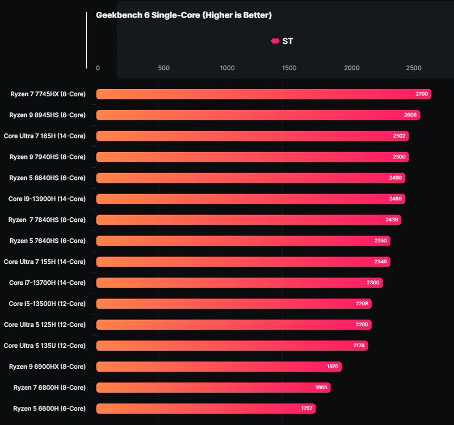This screenshot has width=454, height=425.
Task: Click the 'ST' legend label
Action: (288, 41)
